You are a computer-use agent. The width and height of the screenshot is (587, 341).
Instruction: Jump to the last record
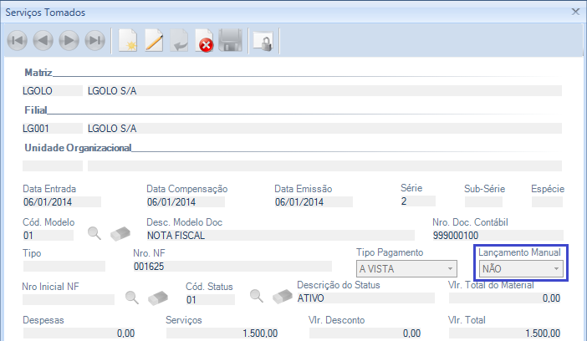tap(94, 41)
